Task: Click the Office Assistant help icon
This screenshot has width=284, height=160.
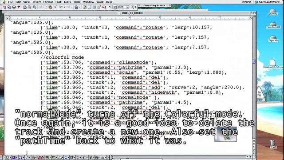Action: coord(132,7)
